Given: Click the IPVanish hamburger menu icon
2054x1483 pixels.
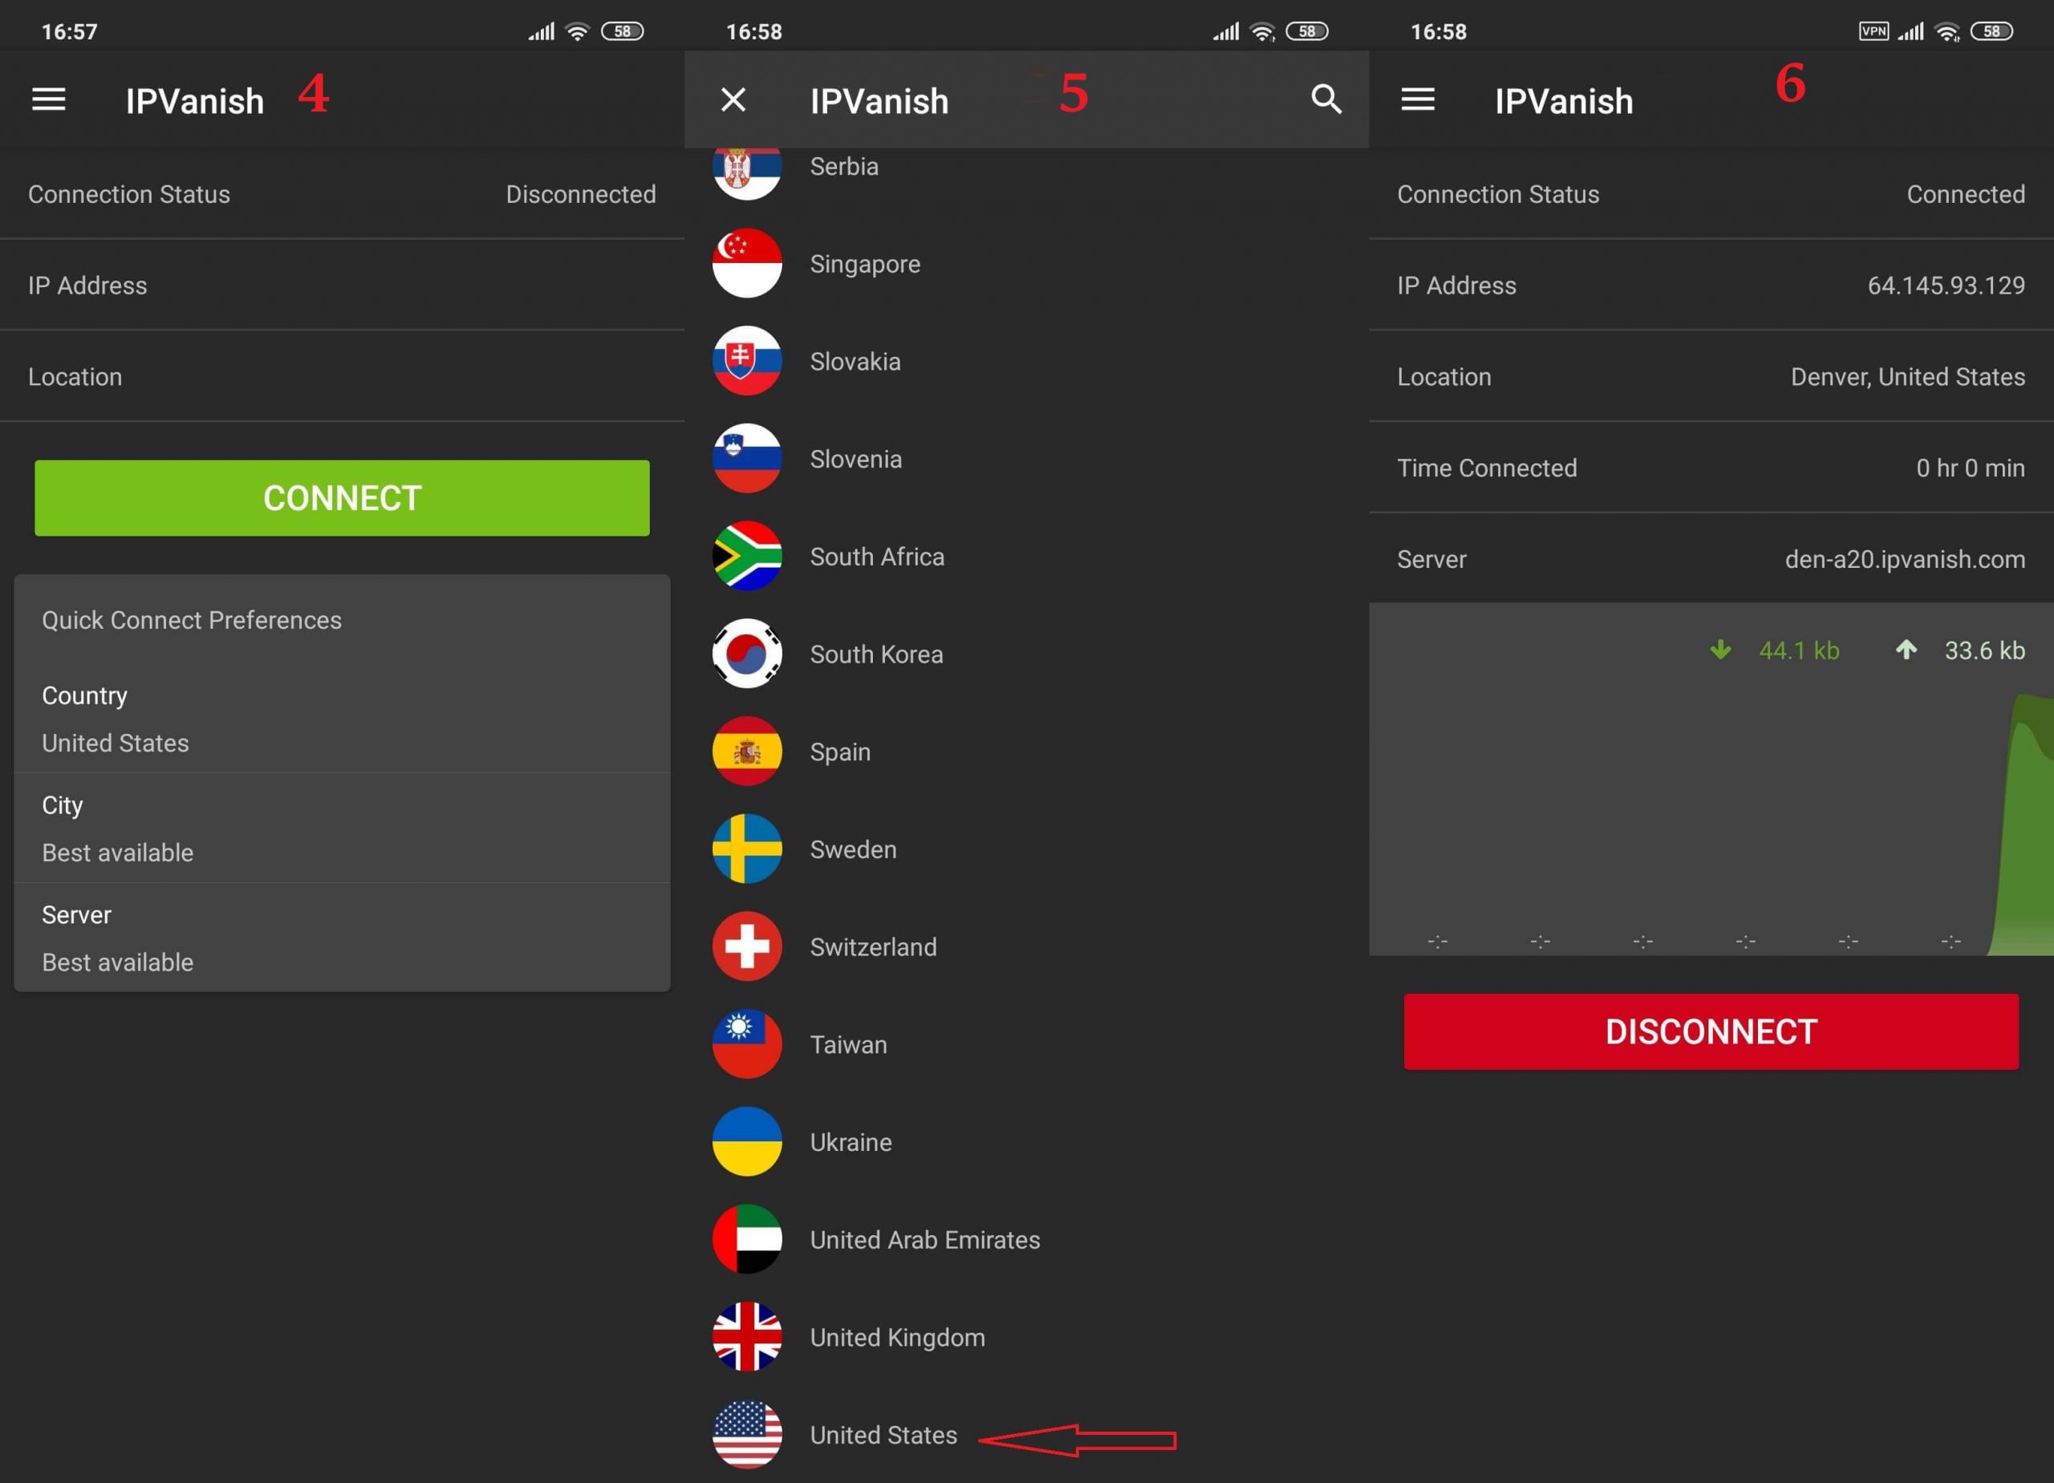Looking at the screenshot, I should coord(53,99).
